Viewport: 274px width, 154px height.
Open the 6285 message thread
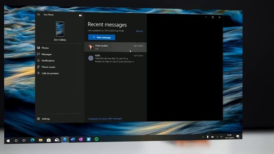click(116, 58)
